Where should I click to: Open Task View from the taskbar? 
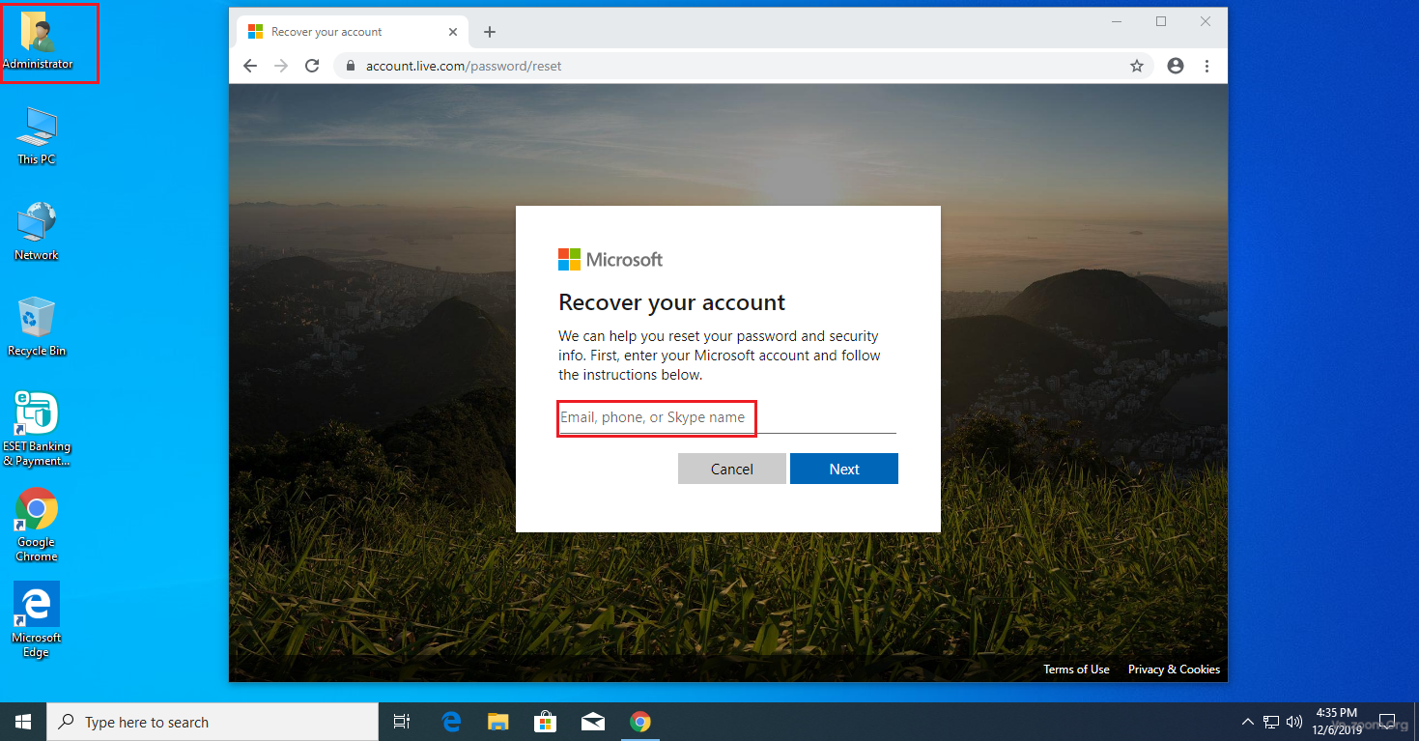click(x=402, y=722)
